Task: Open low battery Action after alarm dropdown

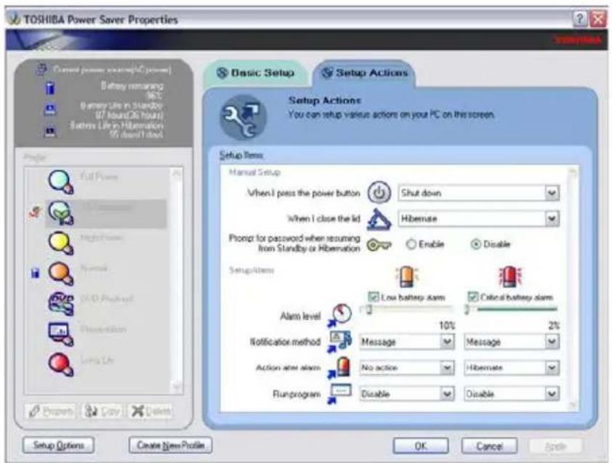Action: pos(407,368)
